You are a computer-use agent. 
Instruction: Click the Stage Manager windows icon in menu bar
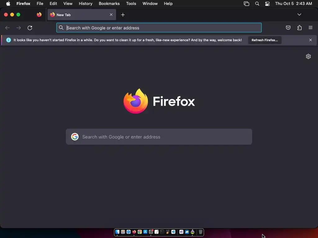click(x=246, y=4)
